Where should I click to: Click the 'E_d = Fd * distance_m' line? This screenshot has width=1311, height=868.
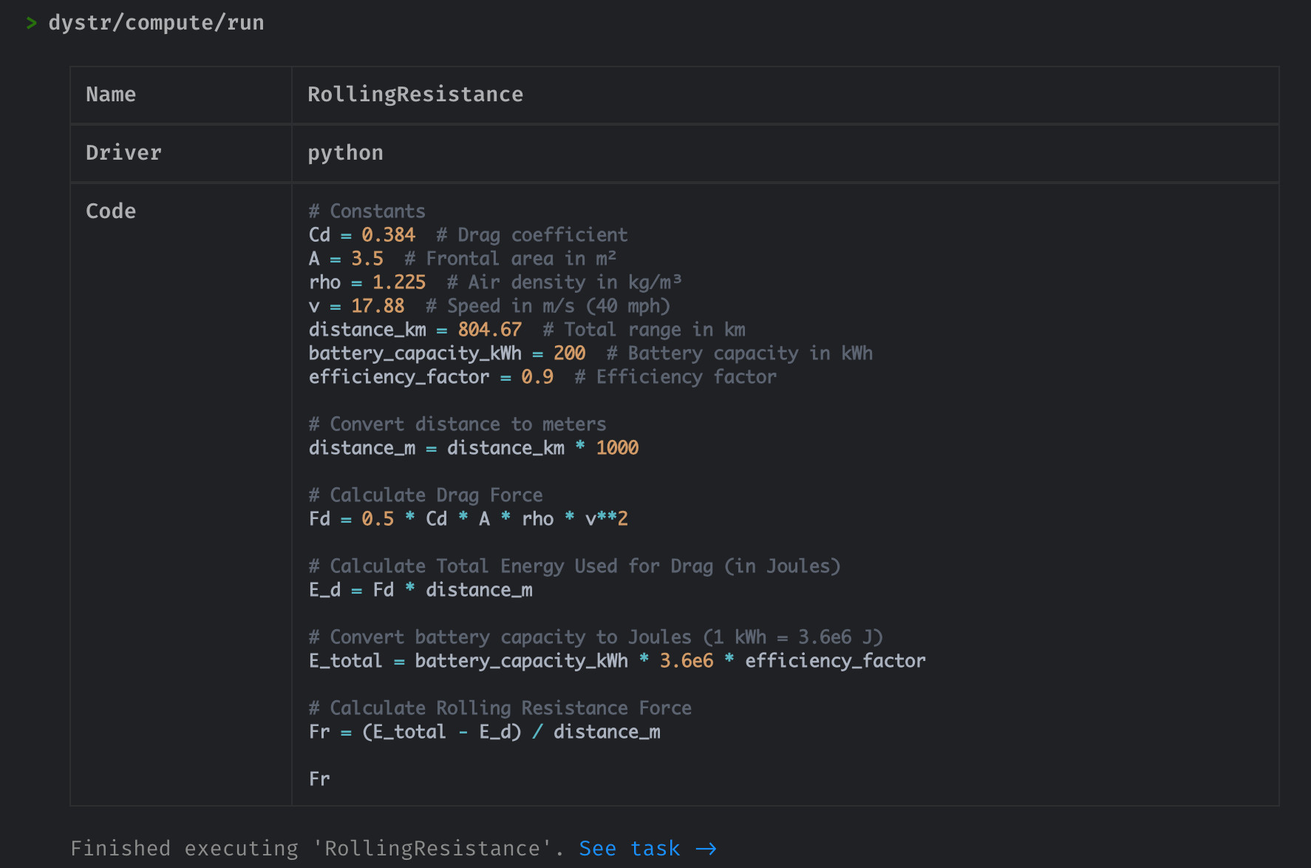pyautogui.click(x=420, y=590)
